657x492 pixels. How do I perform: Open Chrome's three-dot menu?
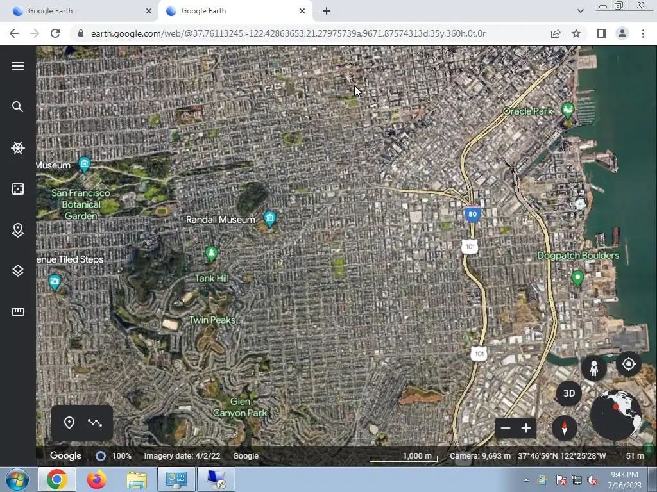point(643,33)
